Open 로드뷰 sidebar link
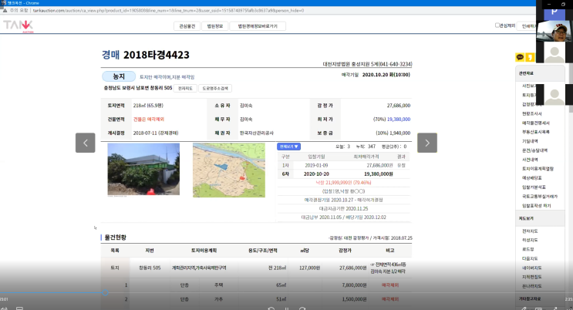The height and width of the screenshot is (310, 573). 528,249
